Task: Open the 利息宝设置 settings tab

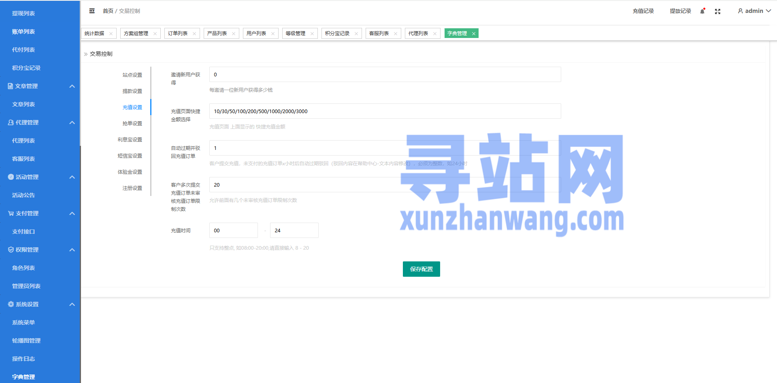Action: pos(130,139)
